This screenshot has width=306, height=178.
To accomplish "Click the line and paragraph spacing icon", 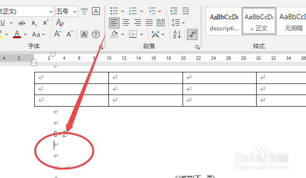I will point(176,23).
